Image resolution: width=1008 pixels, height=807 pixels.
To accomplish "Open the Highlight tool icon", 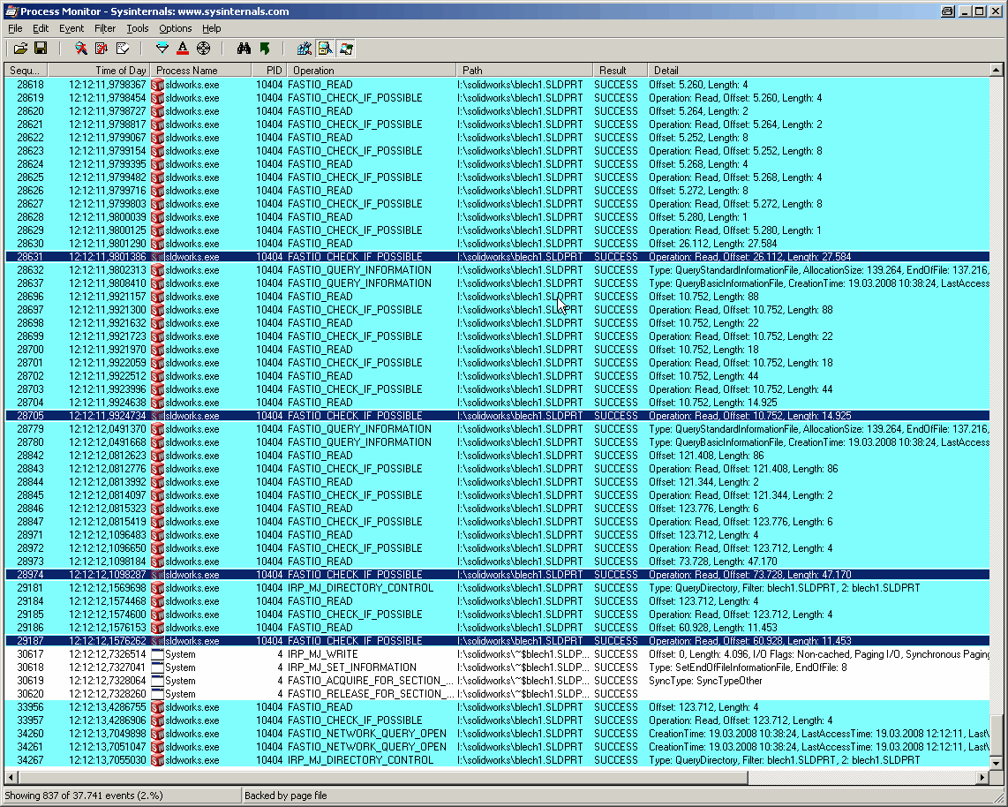I will click(183, 49).
